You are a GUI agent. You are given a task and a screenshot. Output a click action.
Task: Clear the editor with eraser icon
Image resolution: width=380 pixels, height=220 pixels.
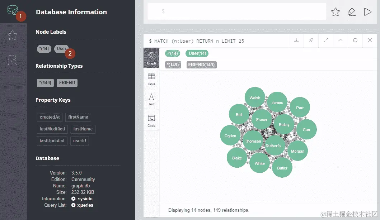pos(351,11)
